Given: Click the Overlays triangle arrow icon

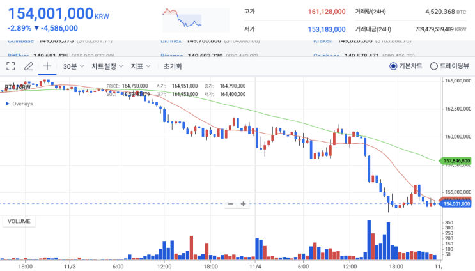Looking at the screenshot, I should [8, 104].
